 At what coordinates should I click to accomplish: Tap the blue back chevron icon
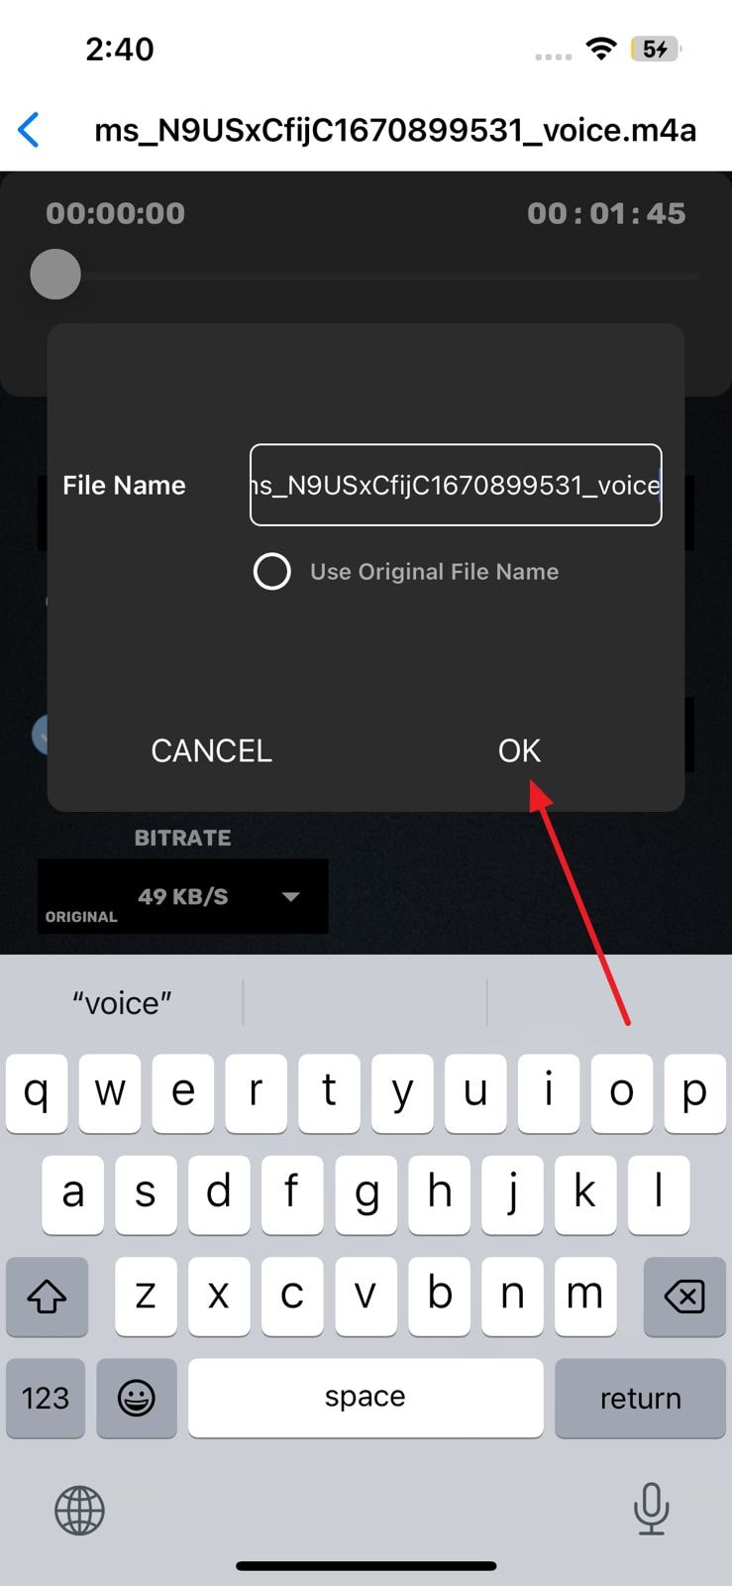tap(29, 130)
